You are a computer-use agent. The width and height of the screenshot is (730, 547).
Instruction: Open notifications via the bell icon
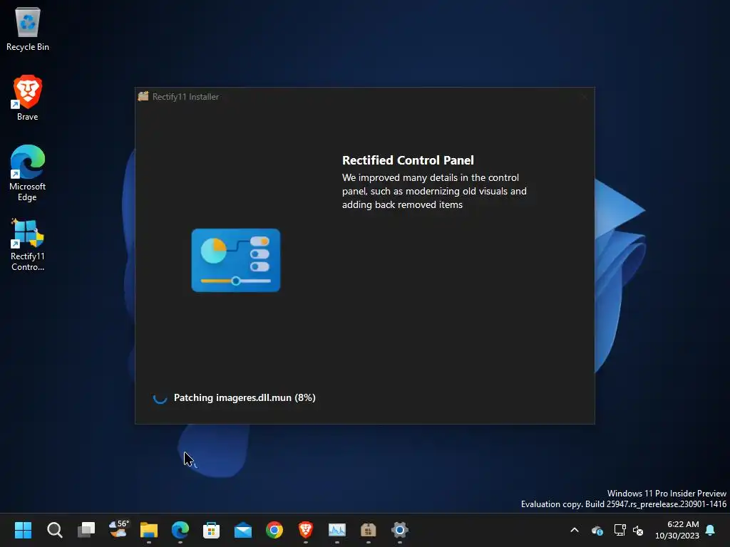click(x=711, y=530)
